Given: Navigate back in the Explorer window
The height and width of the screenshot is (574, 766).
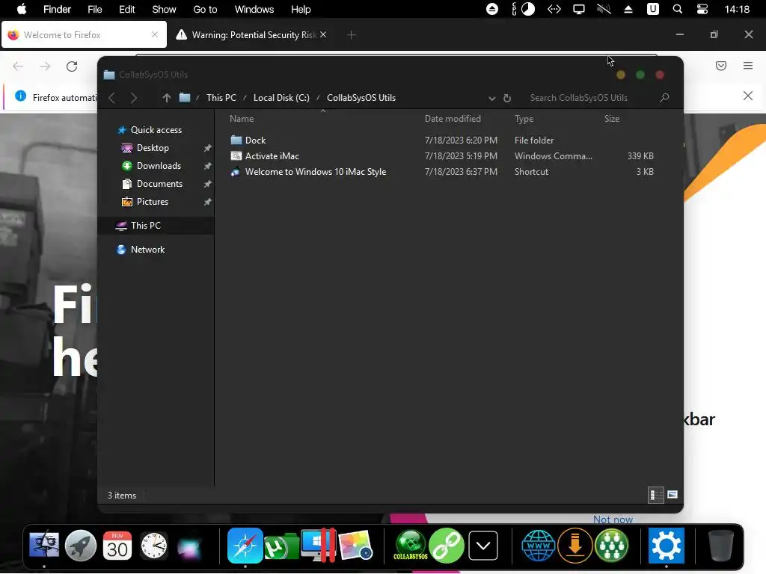Looking at the screenshot, I should (x=112, y=98).
